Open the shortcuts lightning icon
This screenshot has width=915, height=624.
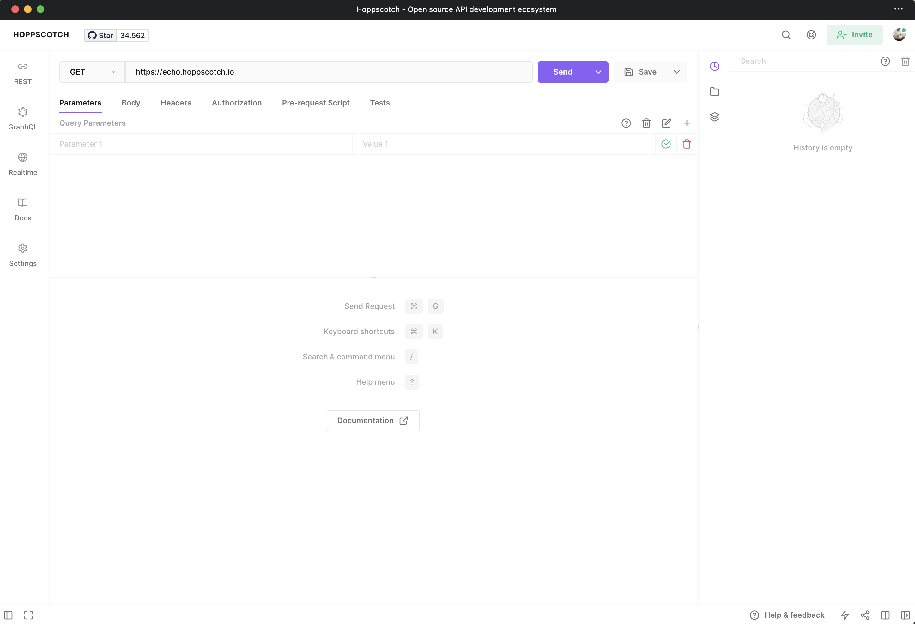845,615
